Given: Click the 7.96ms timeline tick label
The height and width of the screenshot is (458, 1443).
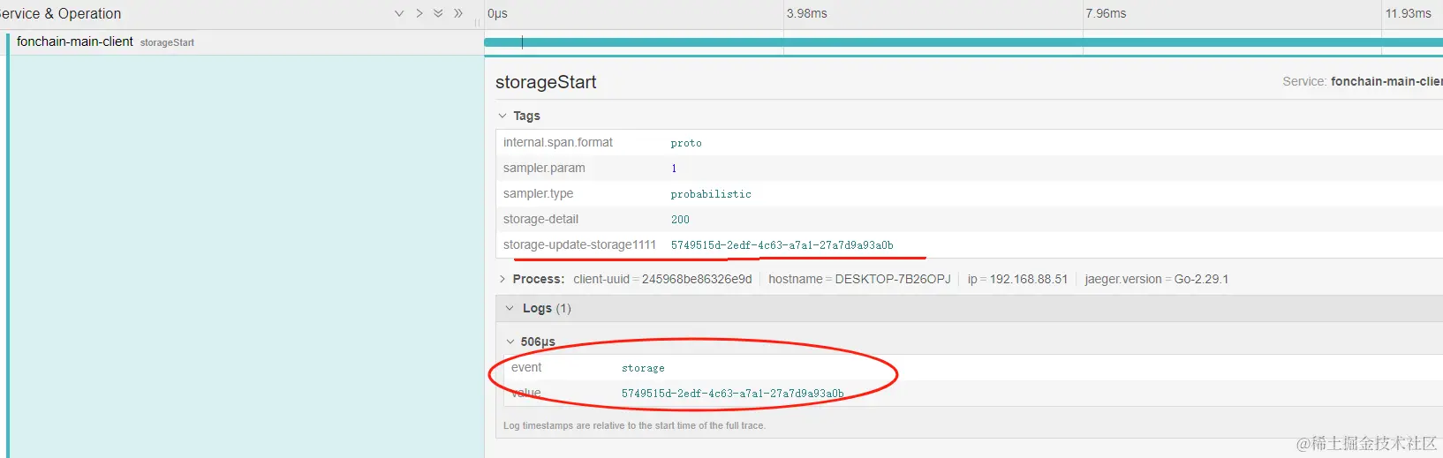Looking at the screenshot, I should pyautogui.click(x=1106, y=13).
